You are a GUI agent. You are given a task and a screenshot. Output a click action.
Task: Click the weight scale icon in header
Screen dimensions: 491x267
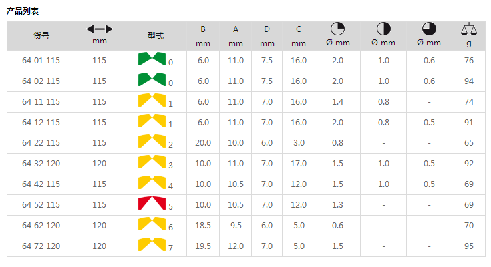[x=469, y=29]
